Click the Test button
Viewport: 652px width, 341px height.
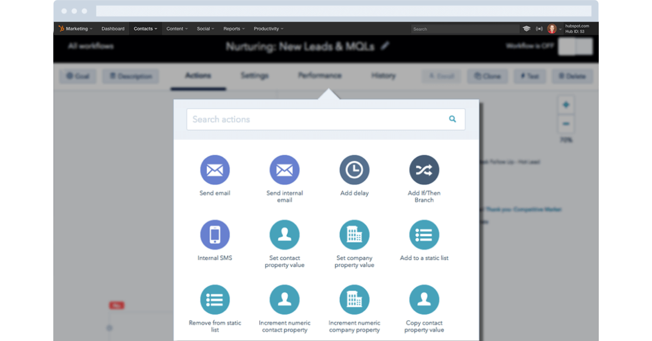530,76
